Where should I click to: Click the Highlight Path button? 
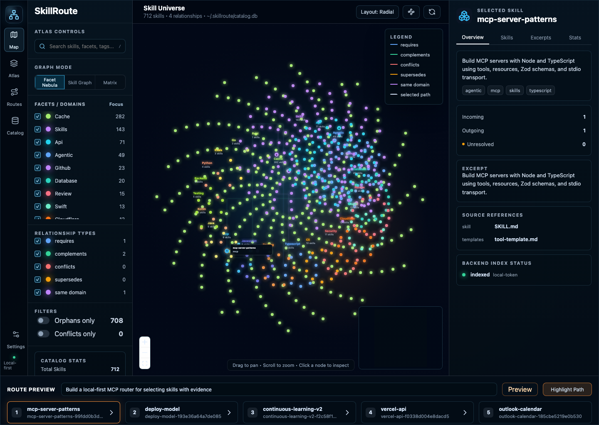coord(567,389)
